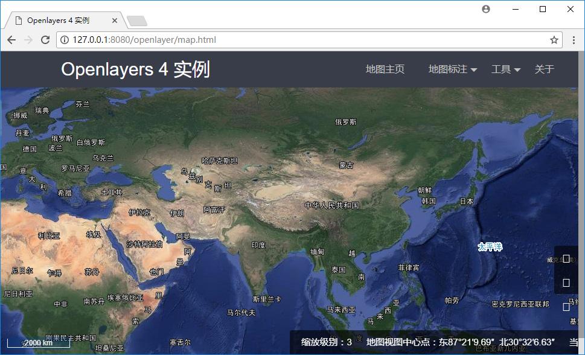Click the 土耳其 map label
This screenshot has height=355, width=585.
click(x=112, y=192)
